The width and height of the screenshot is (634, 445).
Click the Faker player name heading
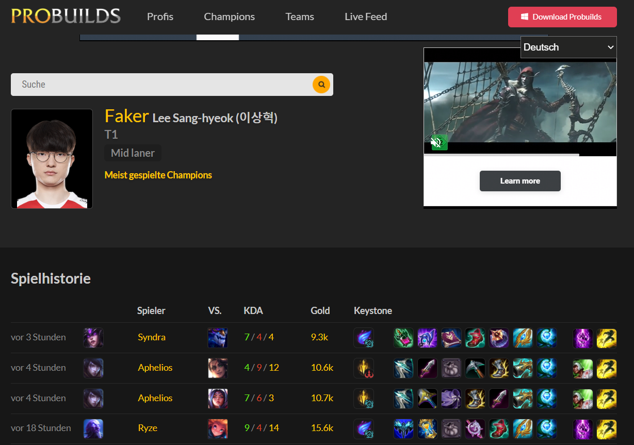point(127,116)
